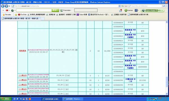This screenshot has height=101, width=169.
Task: Open ticket ID B1418223387492324226 link
Action: tap(38, 50)
